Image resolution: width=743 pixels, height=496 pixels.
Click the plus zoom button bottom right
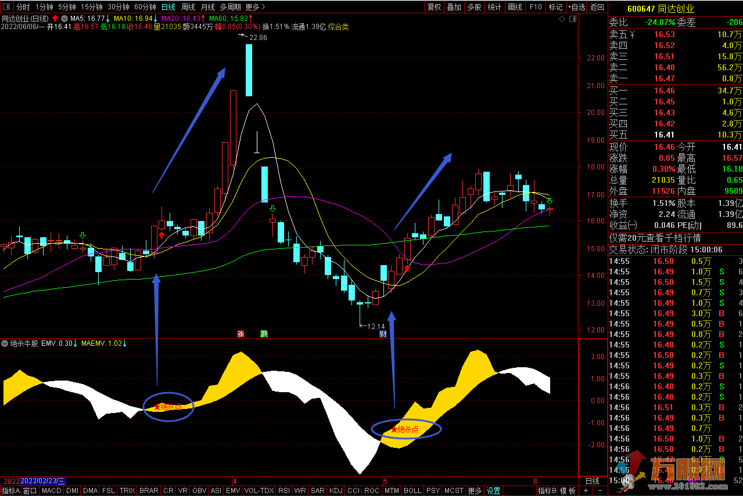click(x=585, y=491)
